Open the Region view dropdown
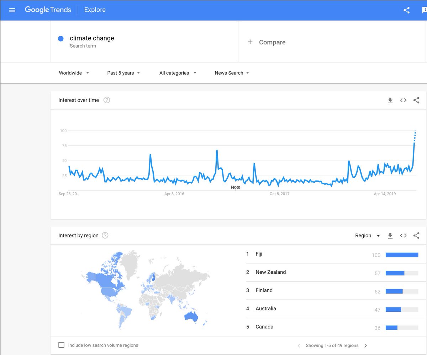Viewport: 427px width, 355px height. pyautogui.click(x=368, y=235)
